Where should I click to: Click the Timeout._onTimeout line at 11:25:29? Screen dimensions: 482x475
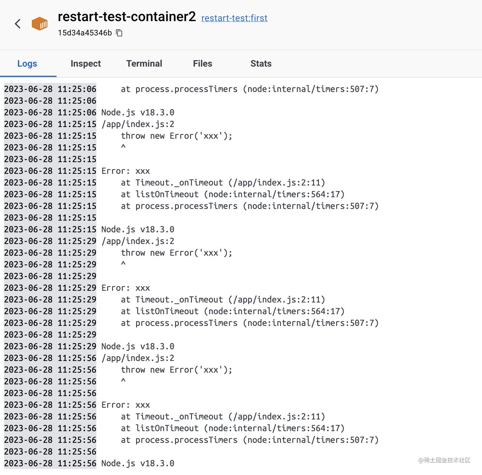(x=222, y=300)
